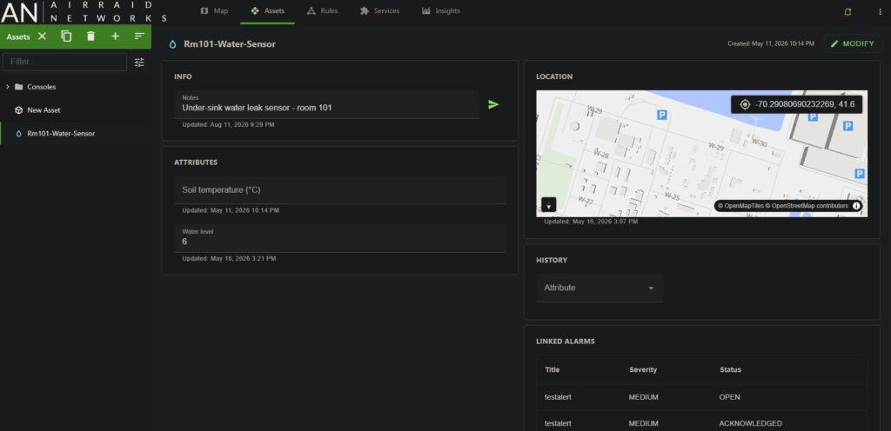This screenshot has height=431, width=891.
Task: Click the coordinates readout on the map
Action: [805, 104]
